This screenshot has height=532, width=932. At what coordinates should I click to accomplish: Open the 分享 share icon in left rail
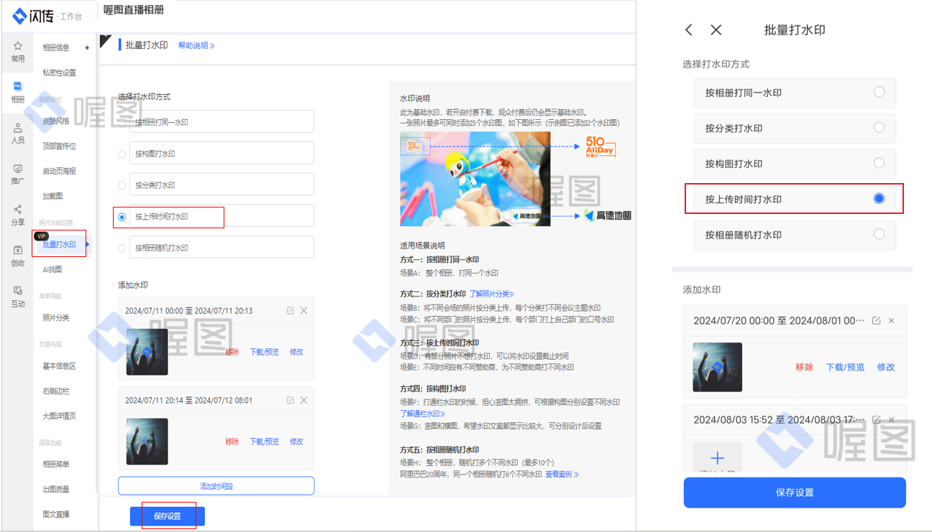(x=18, y=210)
